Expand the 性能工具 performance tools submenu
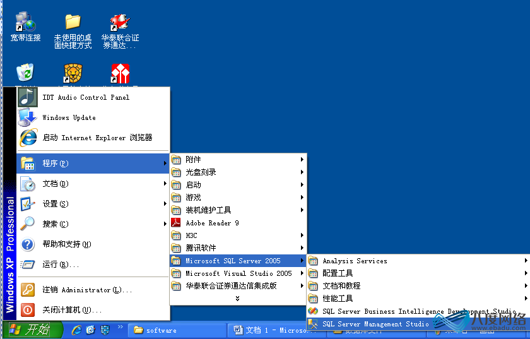Screen dimensions: 530x339 pos(418,299)
